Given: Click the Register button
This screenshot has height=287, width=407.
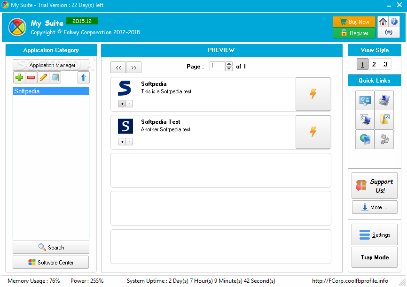Looking at the screenshot, I should (x=354, y=33).
